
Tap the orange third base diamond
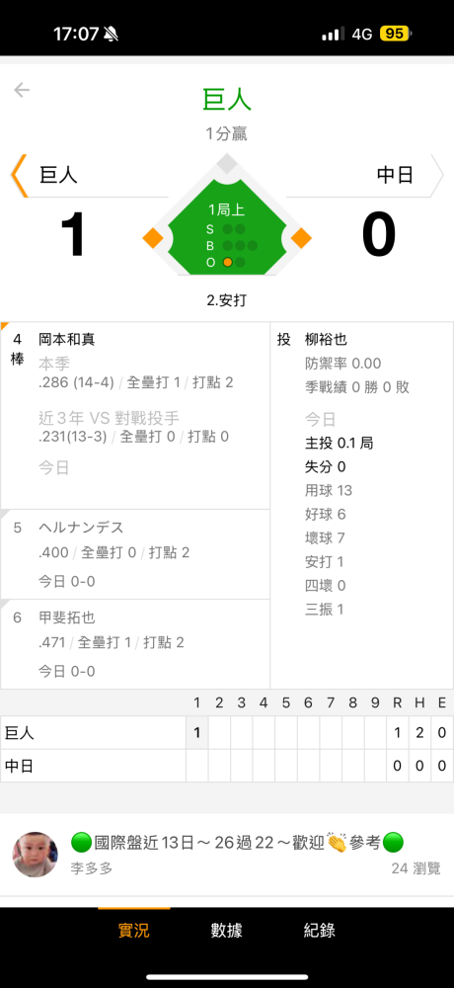[153, 239]
